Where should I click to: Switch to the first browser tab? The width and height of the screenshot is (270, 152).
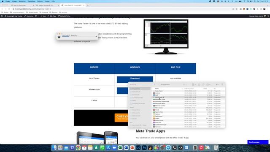(x=22, y=5)
